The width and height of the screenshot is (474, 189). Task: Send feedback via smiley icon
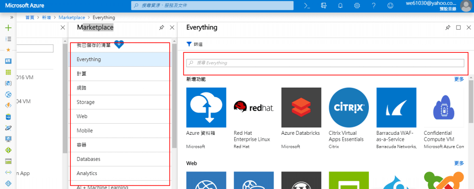[391, 6]
